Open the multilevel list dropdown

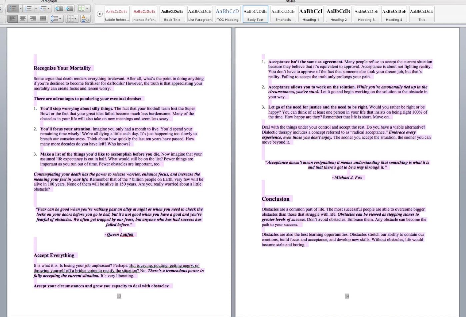coord(45,8)
